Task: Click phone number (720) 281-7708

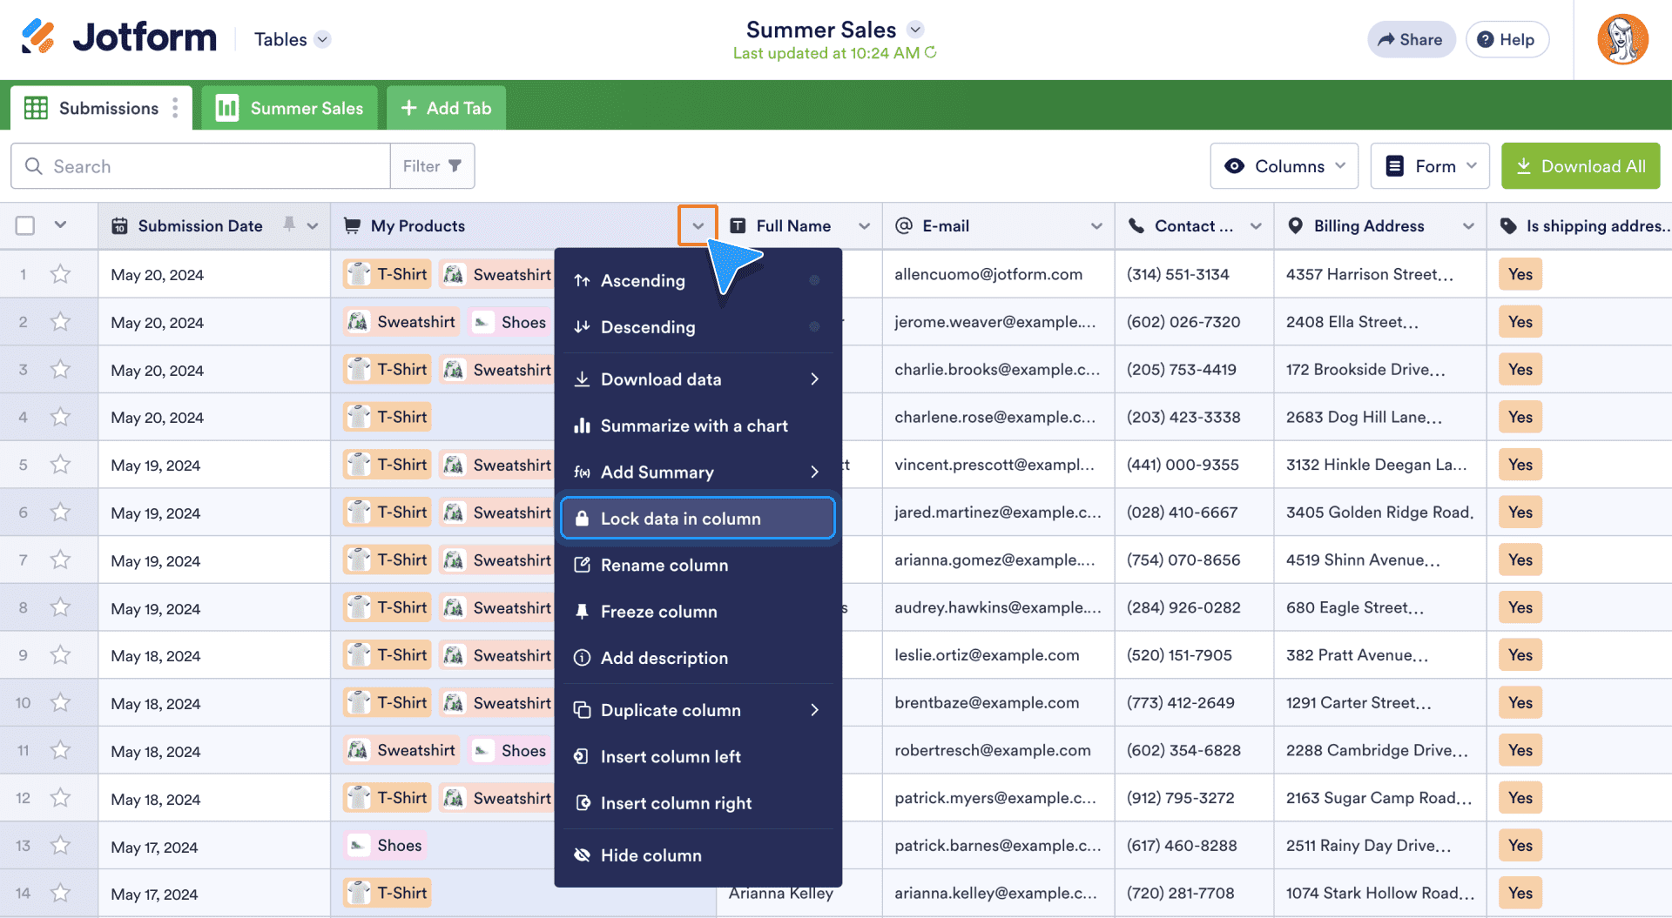Action: click(1180, 893)
